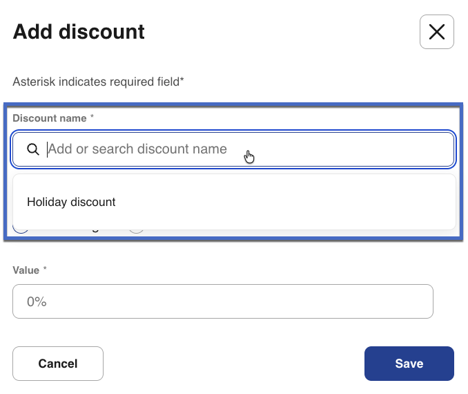Select the blue-outlined radio button under the list
The image size is (468, 394).
tap(21, 232)
